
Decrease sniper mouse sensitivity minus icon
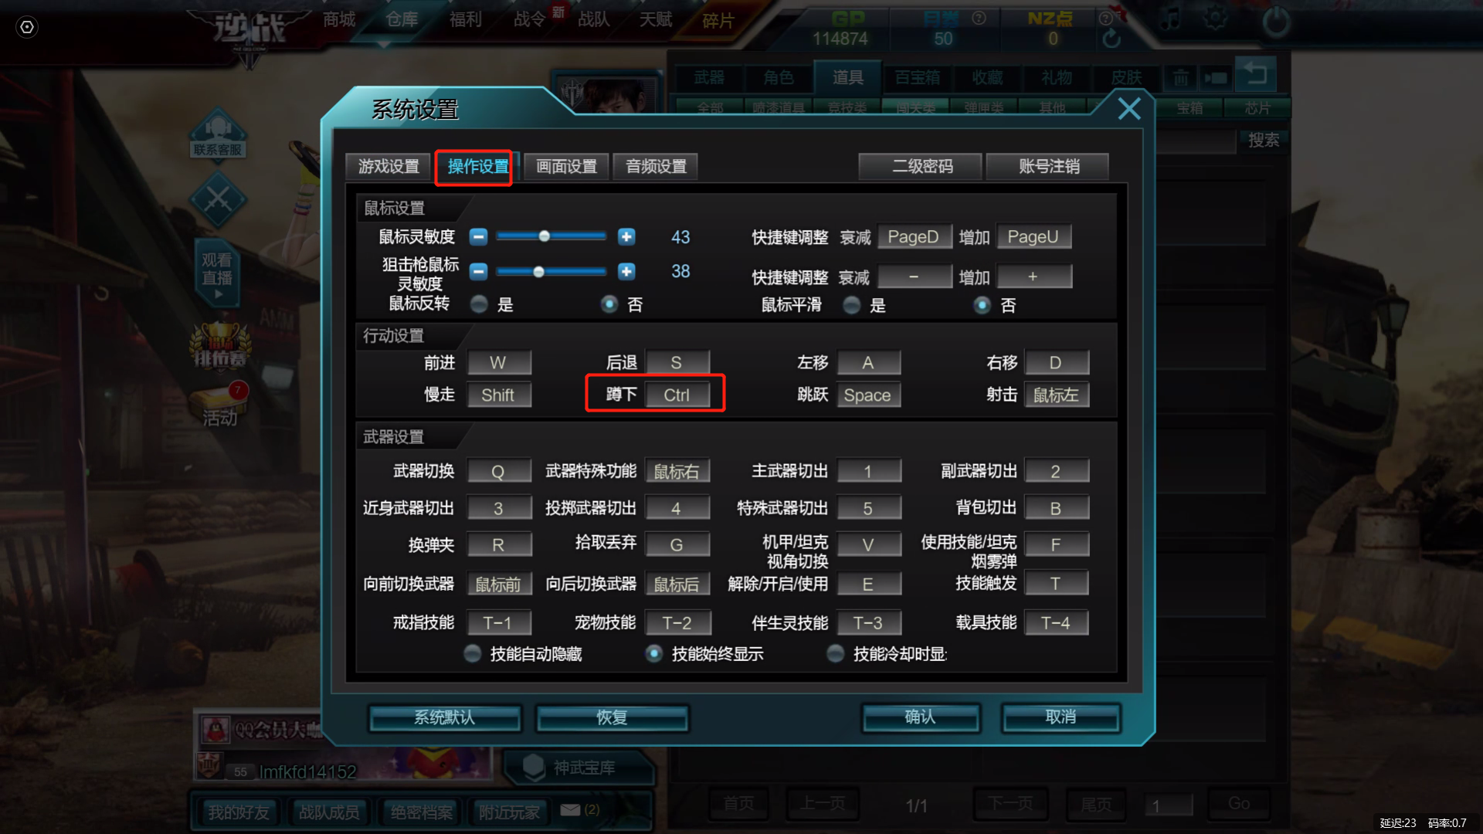point(478,272)
